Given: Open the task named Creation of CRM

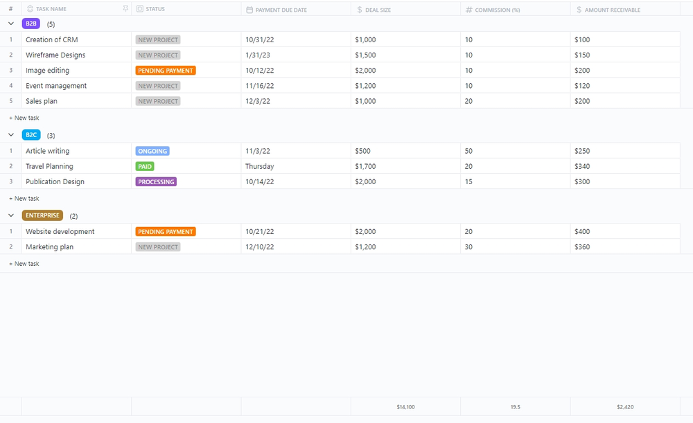Looking at the screenshot, I should [53, 39].
